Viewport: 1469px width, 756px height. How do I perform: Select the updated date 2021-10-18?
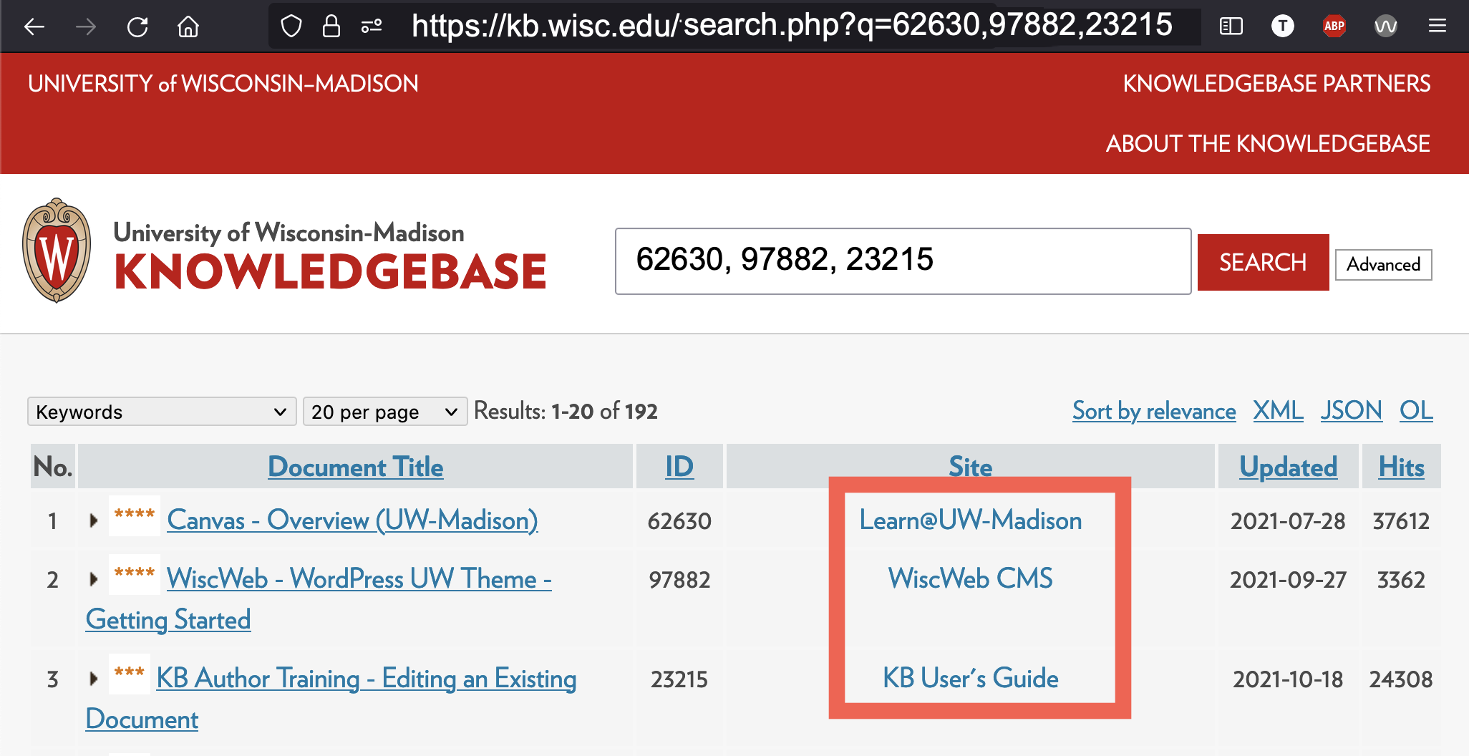(1288, 679)
